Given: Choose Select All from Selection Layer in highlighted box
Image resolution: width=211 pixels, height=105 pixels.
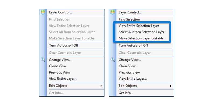Looking at the screenshot, I should (x=141, y=32).
